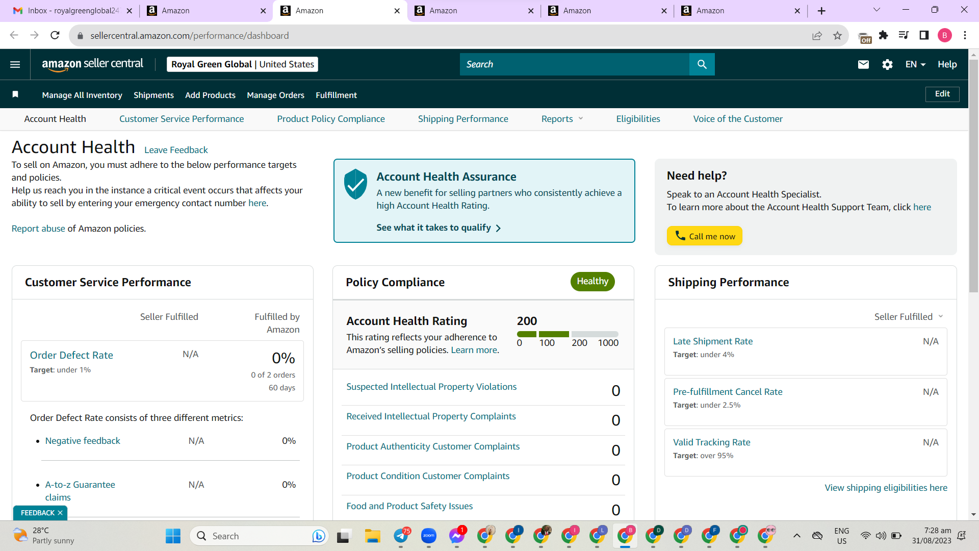Click the Call me now button
The height and width of the screenshot is (551, 979).
click(704, 236)
